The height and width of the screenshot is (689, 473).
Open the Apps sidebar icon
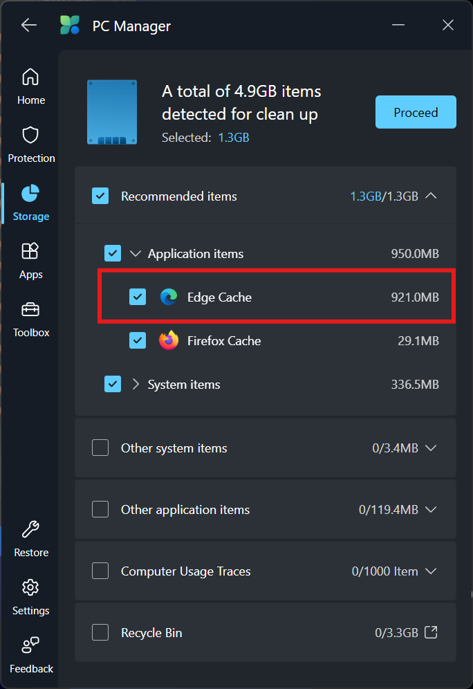(x=30, y=251)
